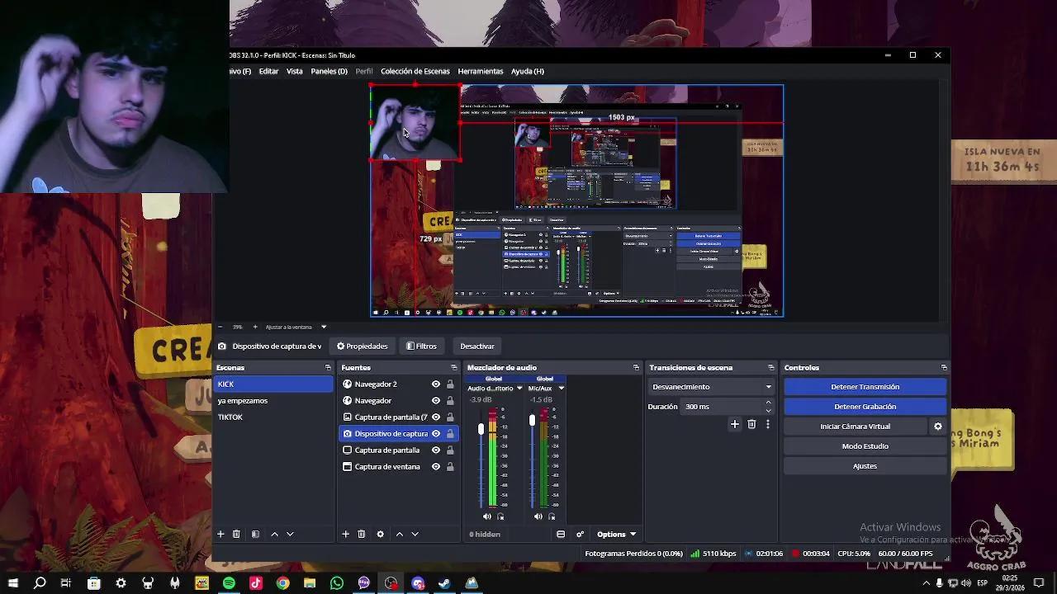
Task: Hide the Navegador 2 source
Action: click(x=435, y=384)
